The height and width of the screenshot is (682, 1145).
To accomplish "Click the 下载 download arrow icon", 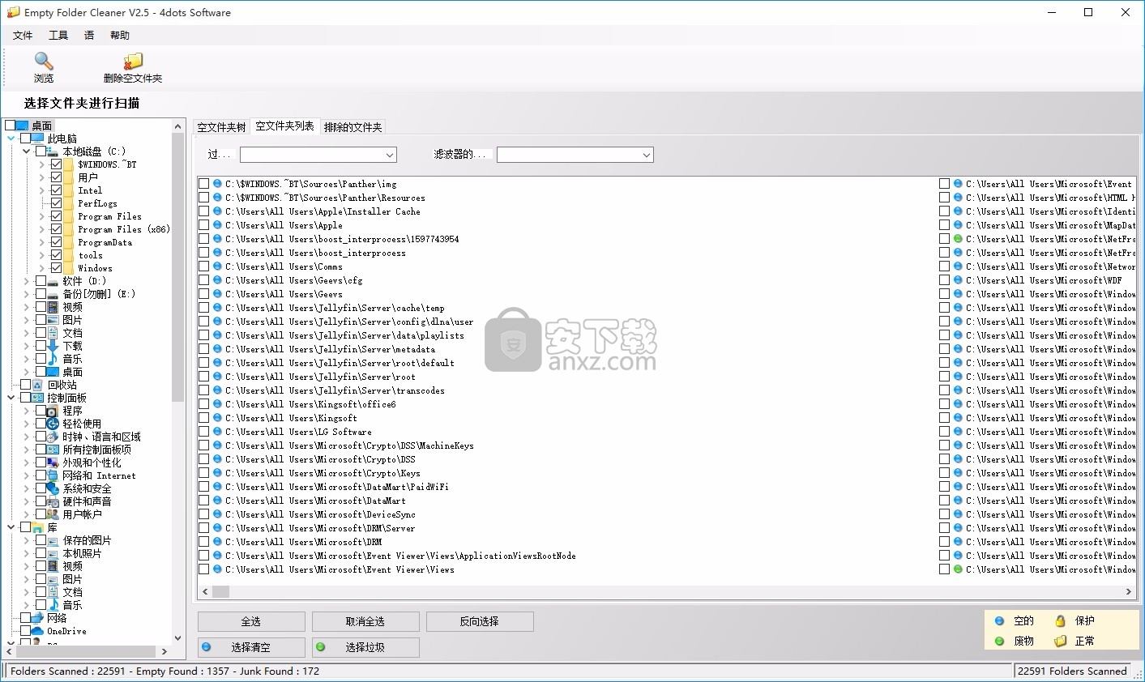I will coord(53,346).
